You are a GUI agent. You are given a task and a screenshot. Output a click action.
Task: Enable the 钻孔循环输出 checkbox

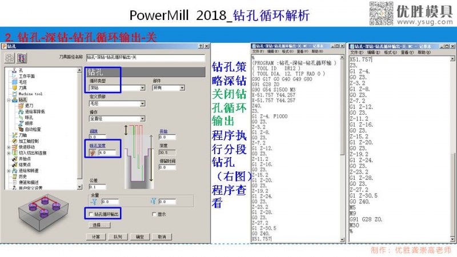pyautogui.click(x=90, y=214)
